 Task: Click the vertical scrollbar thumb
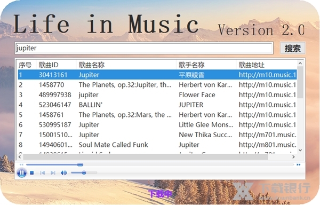300,82
